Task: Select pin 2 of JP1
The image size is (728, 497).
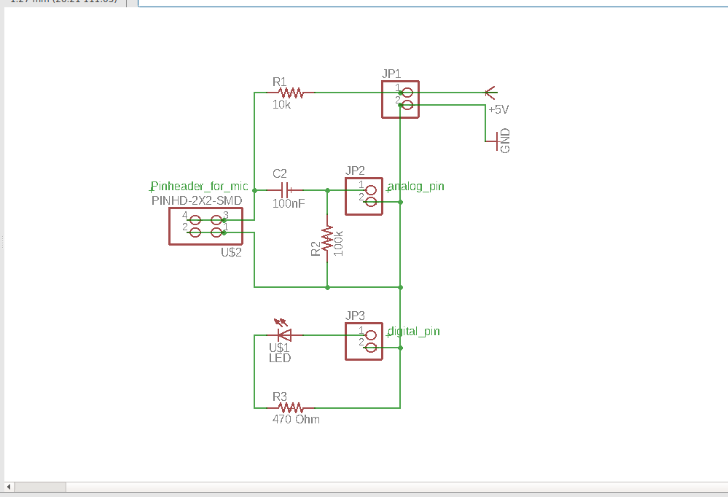Action: coord(407,105)
